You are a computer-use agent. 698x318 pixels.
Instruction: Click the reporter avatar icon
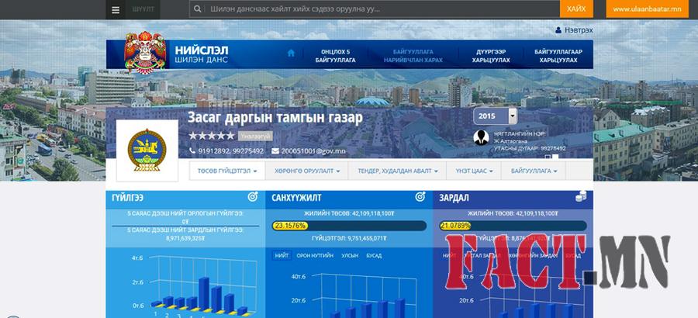(x=481, y=137)
